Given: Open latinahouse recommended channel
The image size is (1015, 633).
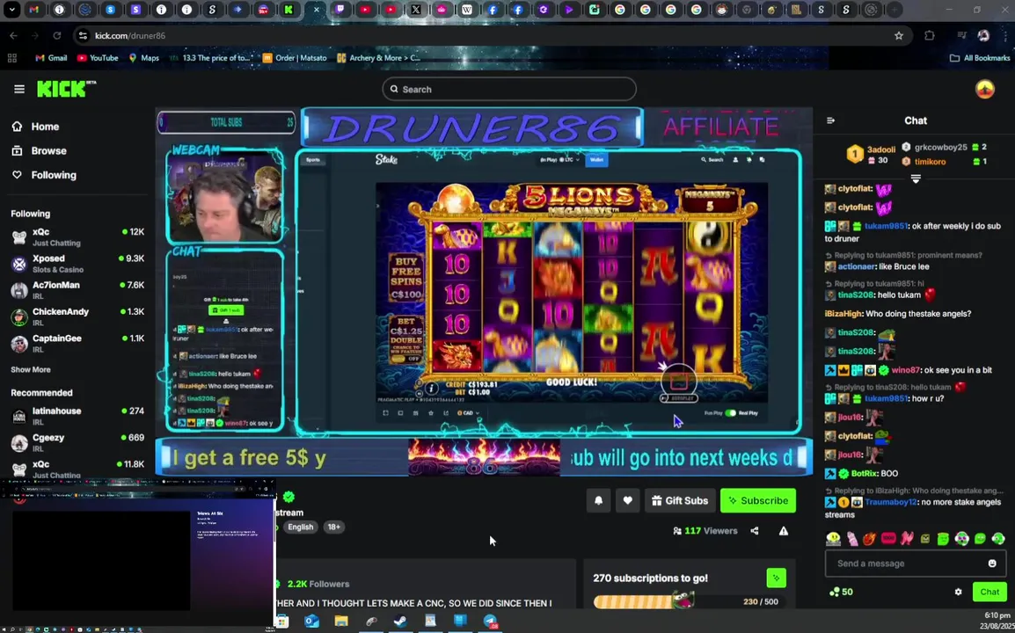Looking at the screenshot, I should pyautogui.click(x=77, y=416).
